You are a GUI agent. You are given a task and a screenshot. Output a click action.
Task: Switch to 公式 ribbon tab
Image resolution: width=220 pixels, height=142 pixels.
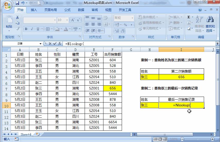(x=67, y=10)
